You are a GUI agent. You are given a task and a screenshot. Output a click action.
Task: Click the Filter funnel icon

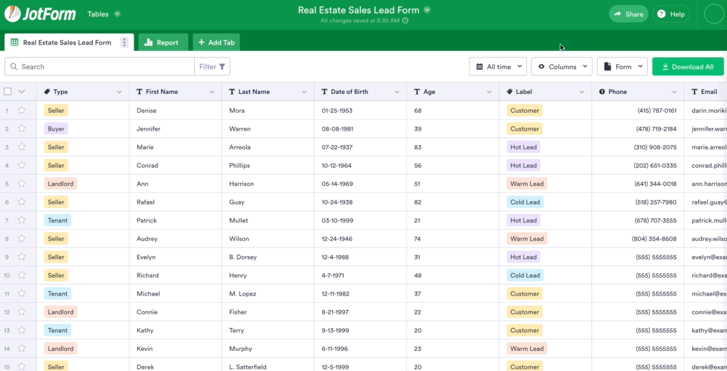222,67
